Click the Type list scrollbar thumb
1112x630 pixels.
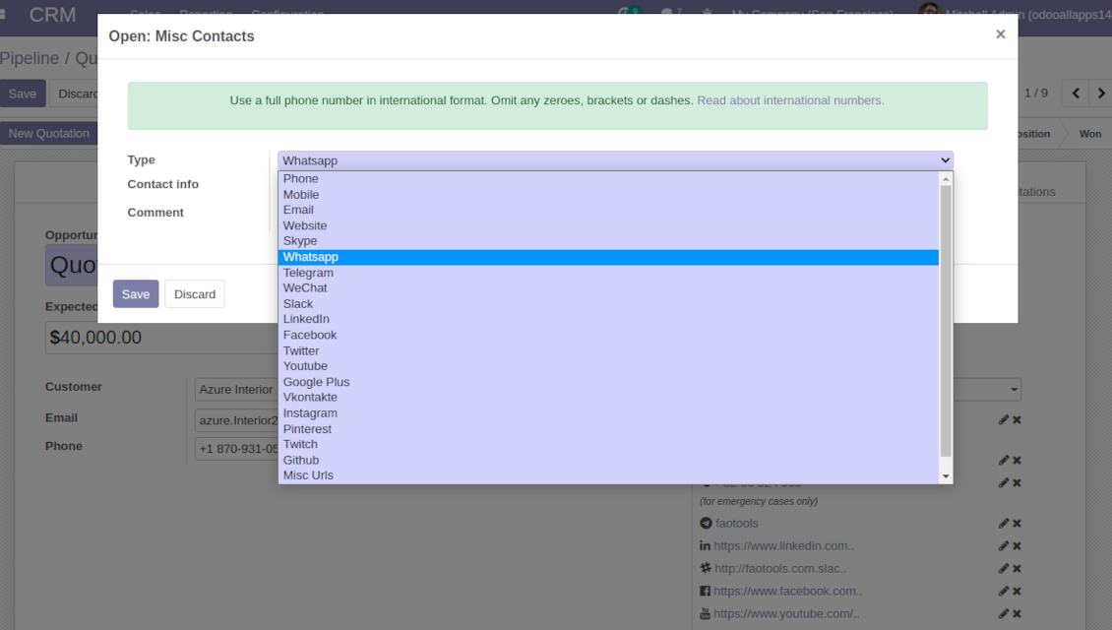point(946,321)
